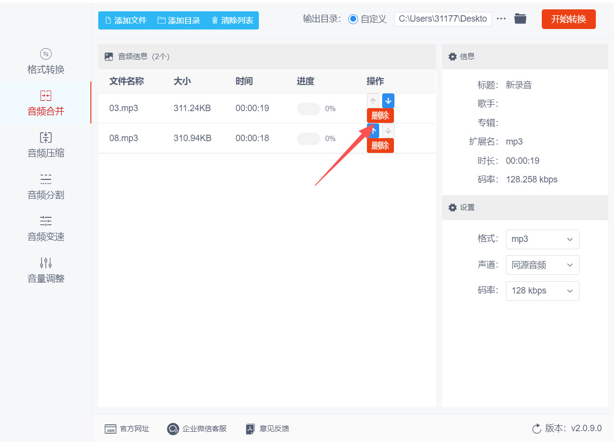Open the 声道 同源音频 dropdown
614x442 pixels.
pos(542,265)
